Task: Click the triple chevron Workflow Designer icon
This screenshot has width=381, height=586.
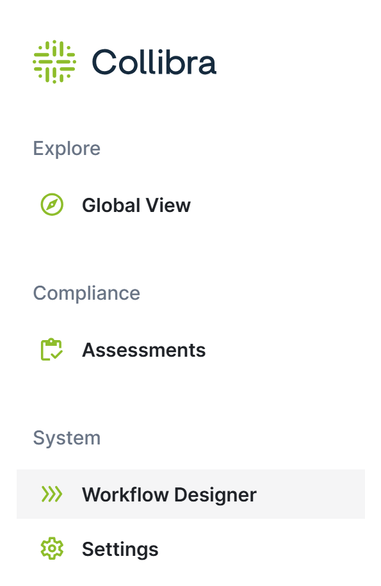Action: pos(51,494)
